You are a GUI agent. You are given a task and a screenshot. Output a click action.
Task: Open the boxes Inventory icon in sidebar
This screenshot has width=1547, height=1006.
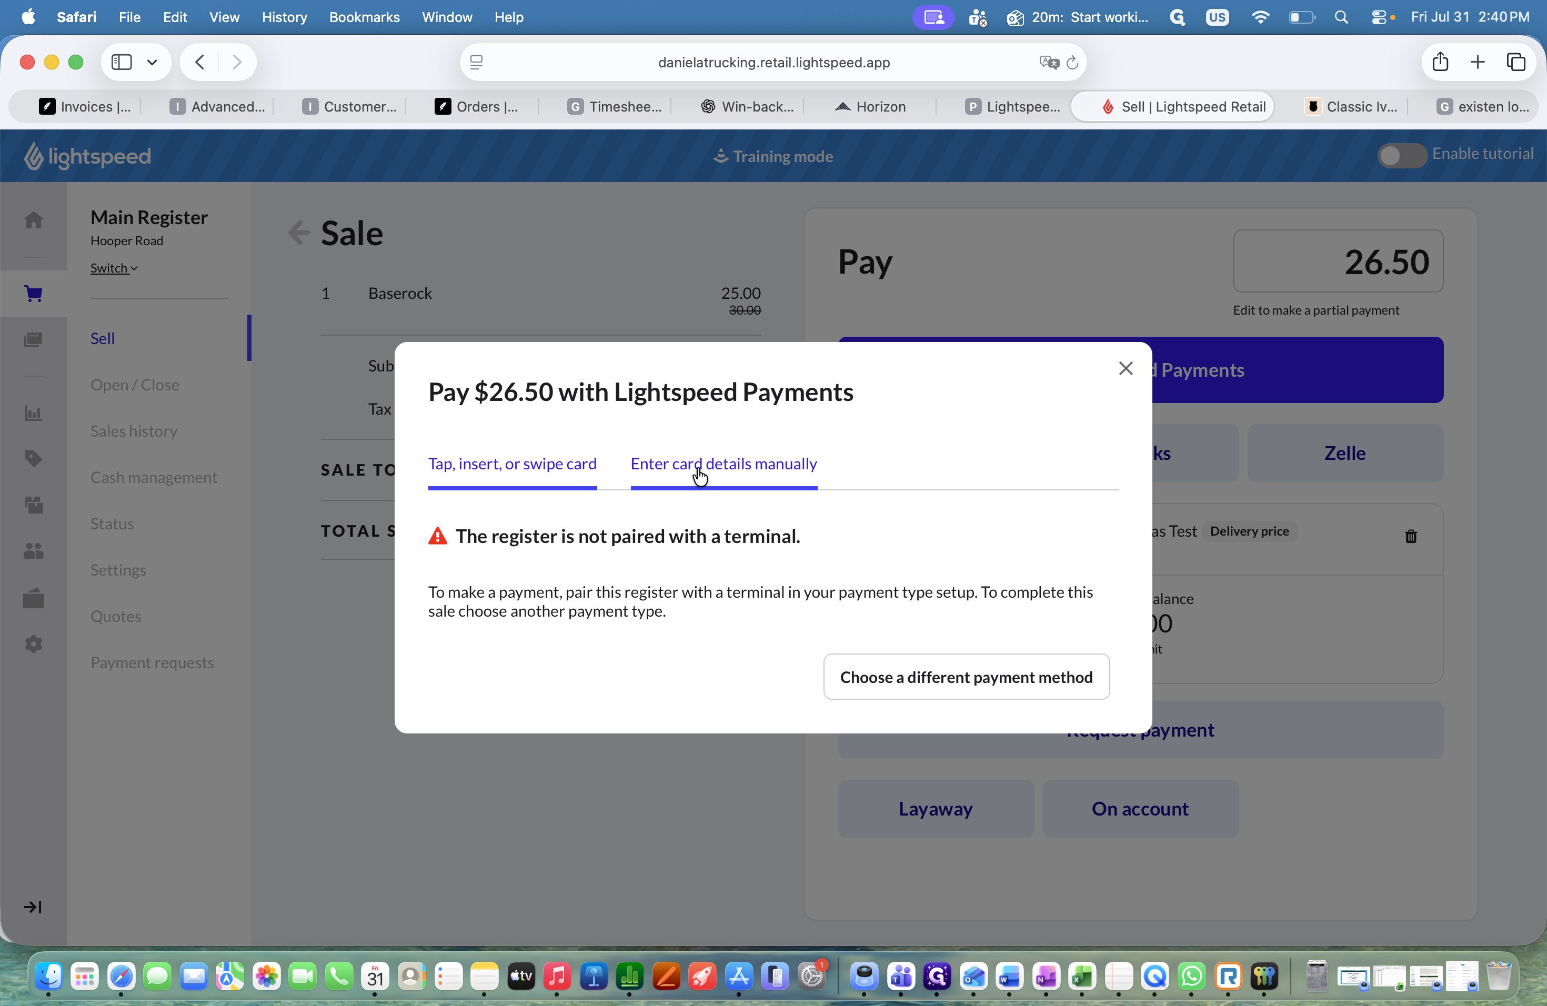point(33,505)
